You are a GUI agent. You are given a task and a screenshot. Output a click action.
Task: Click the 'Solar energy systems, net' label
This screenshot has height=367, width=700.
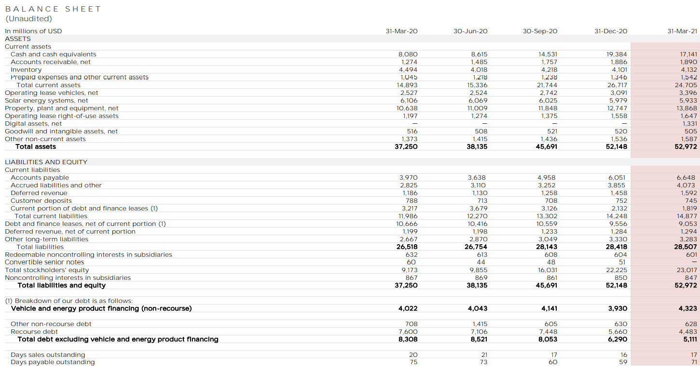click(46, 100)
